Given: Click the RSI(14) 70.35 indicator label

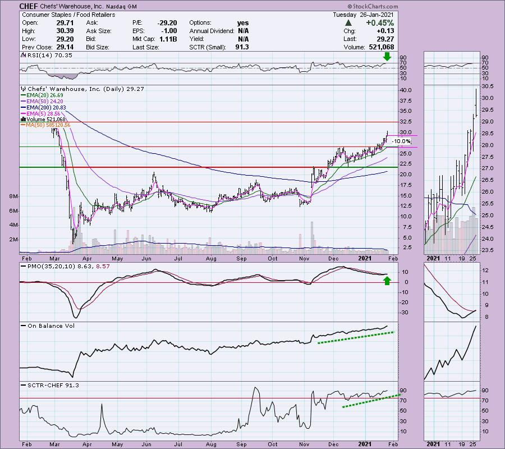Looking at the screenshot, I should [49, 56].
